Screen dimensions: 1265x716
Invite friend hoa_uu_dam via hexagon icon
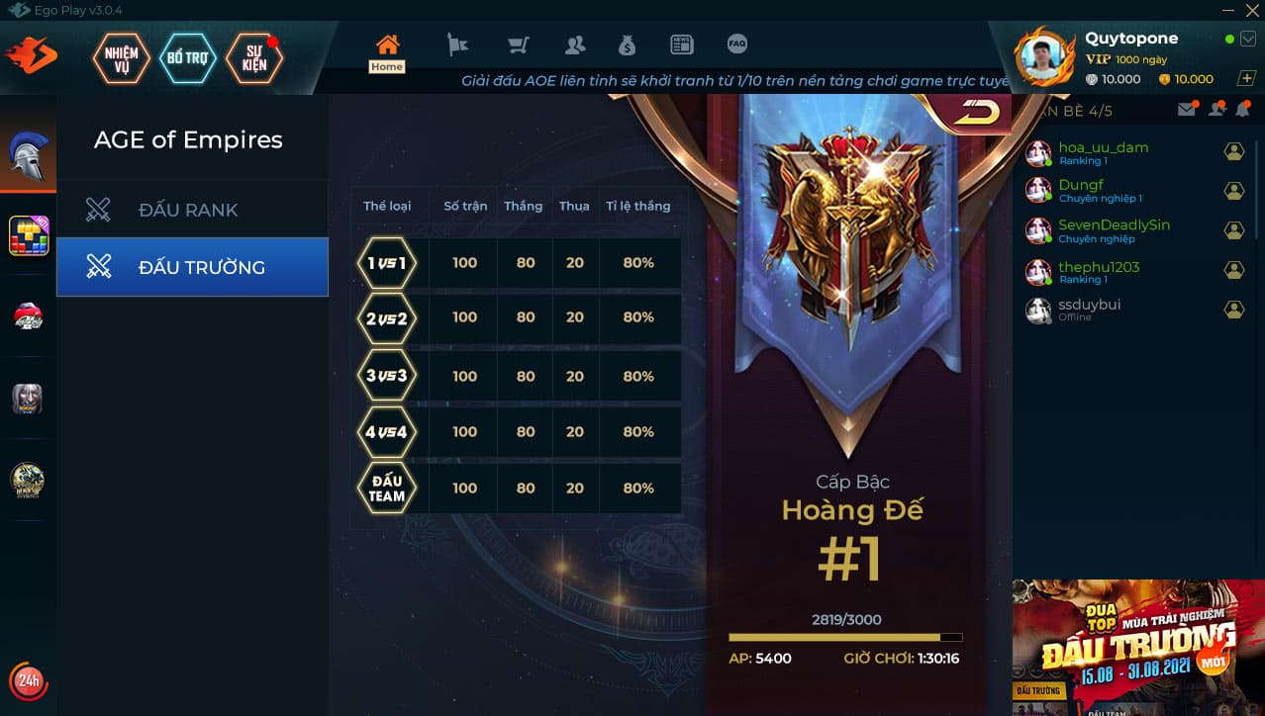[x=1234, y=151]
